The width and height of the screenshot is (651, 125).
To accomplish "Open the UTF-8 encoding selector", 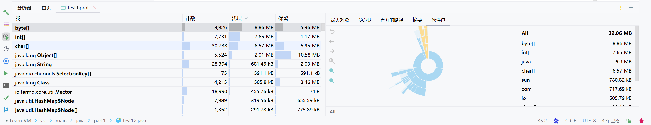I will point(589,121).
